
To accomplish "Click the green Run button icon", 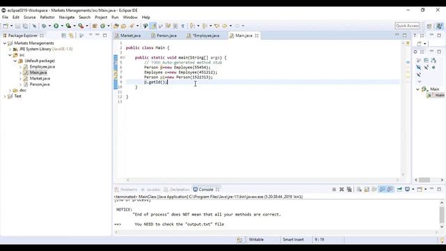I will [56, 26].
